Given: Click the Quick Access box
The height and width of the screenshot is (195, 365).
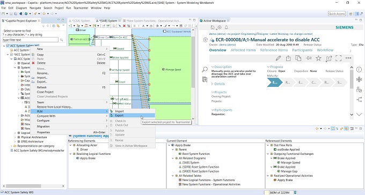Looking at the screenshot, I should point(337,14).
